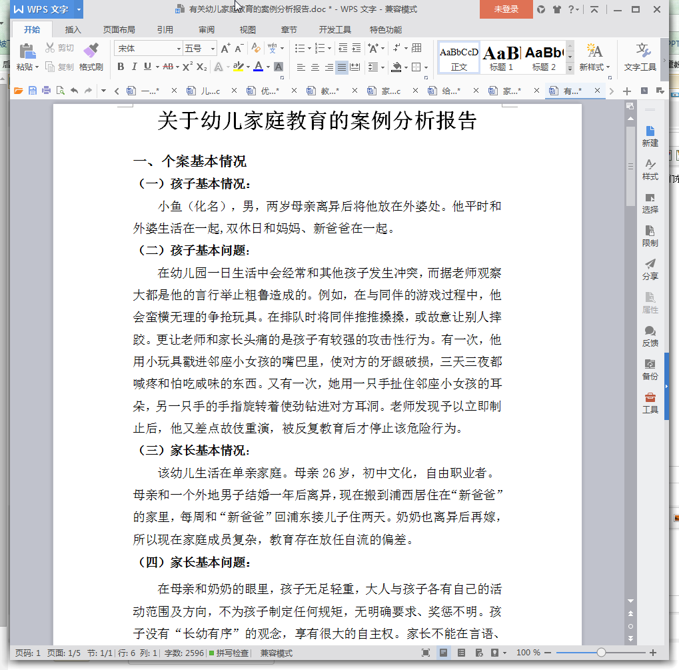Toggle bold formatting in ribbon
679x670 pixels.
tap(121, 67)
